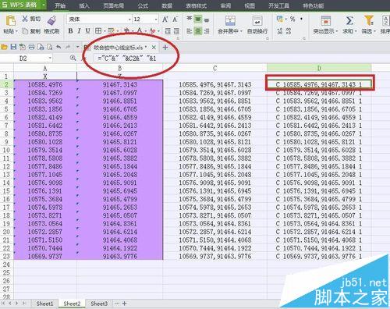Switch to Sheet1 tab
This screenshot has height=309, width=390.
44,304
